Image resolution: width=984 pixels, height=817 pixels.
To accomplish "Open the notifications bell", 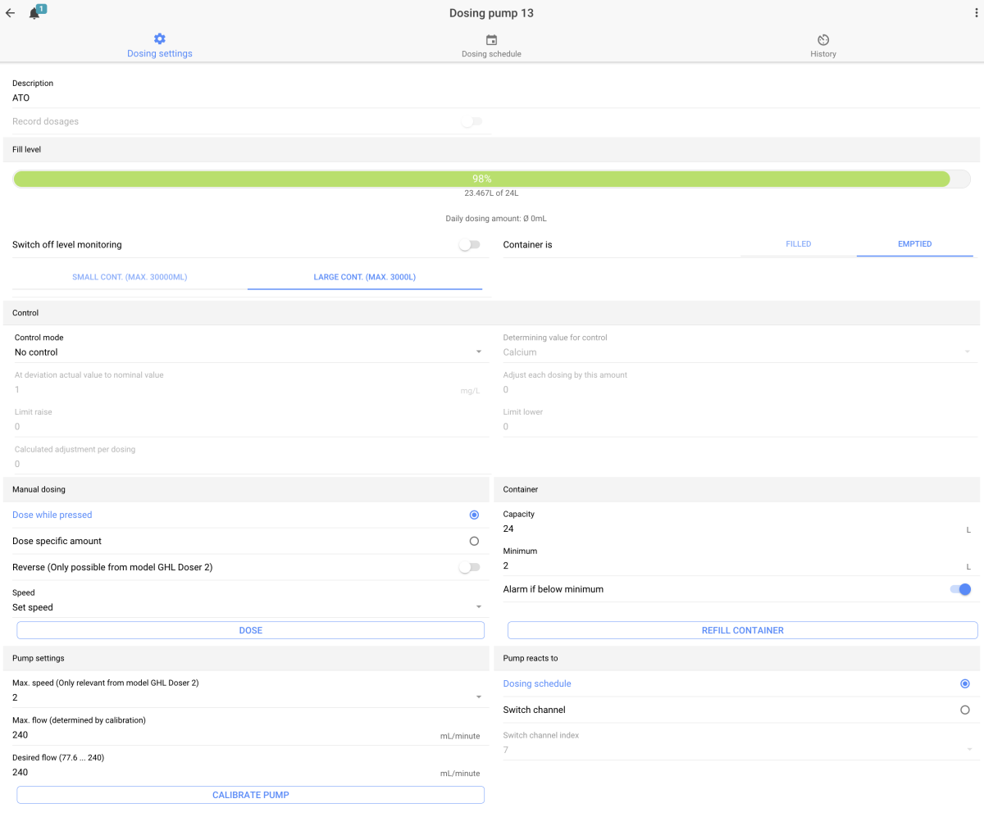I will (x=34, y=14).
